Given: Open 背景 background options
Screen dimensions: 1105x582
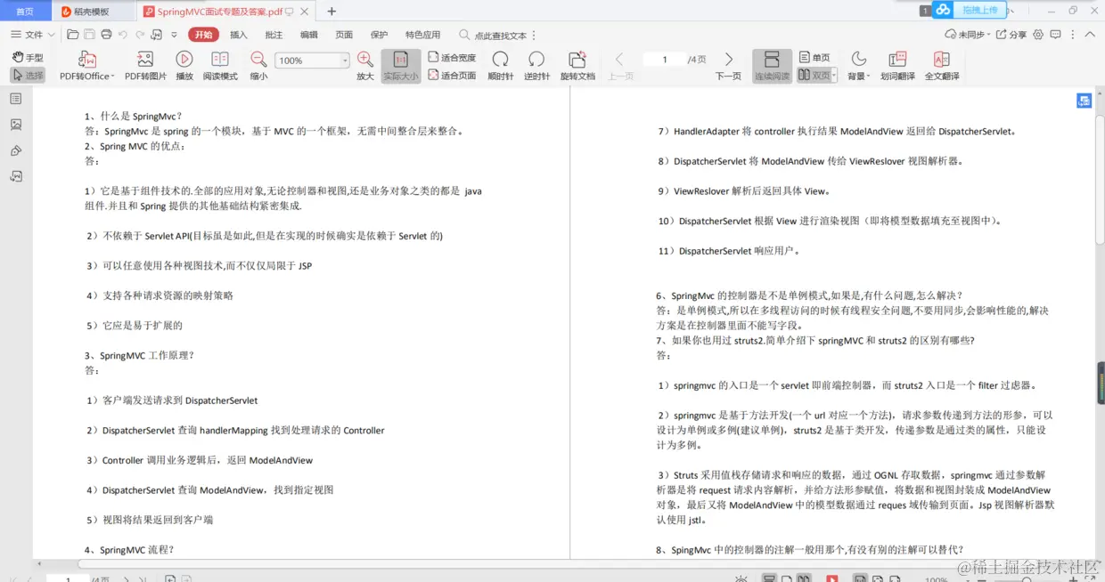Looking at the screenshot, I should (858, 65).
